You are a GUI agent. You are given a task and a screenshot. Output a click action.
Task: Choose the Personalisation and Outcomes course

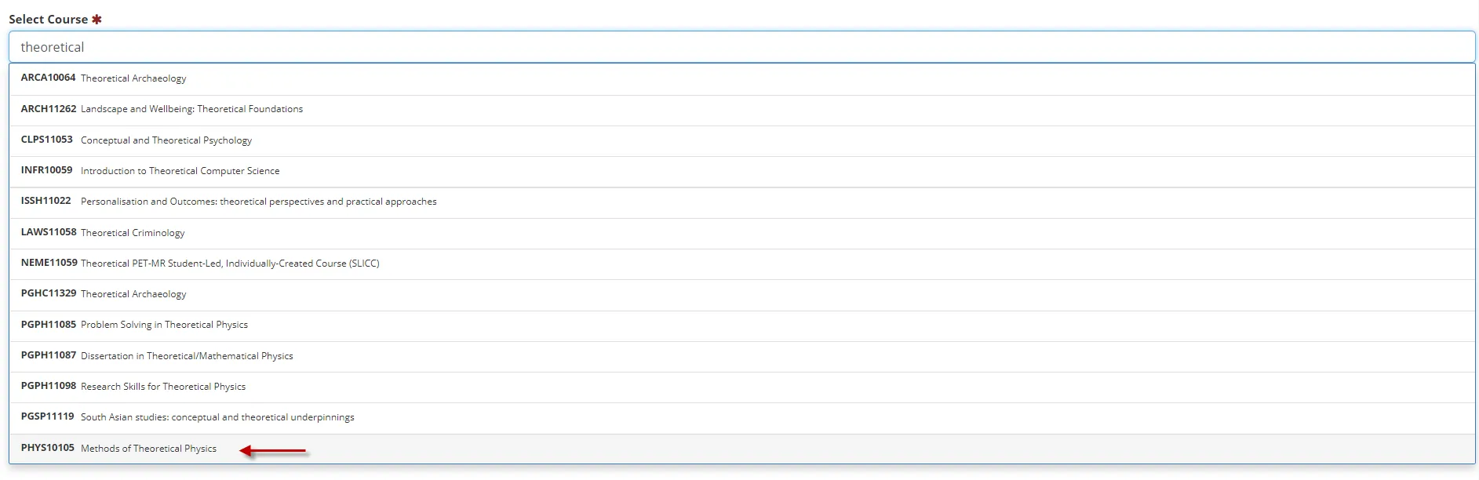258,202
